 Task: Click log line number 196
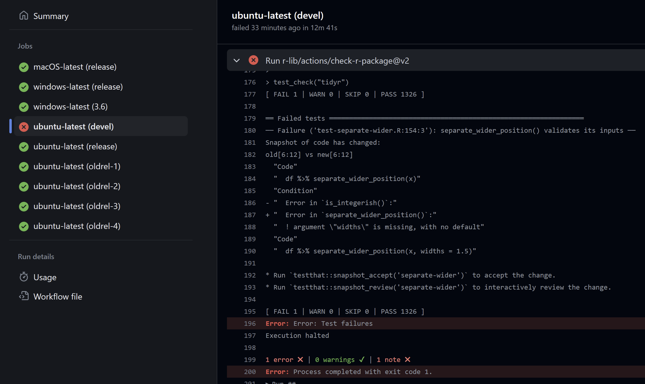click(250, 323)
